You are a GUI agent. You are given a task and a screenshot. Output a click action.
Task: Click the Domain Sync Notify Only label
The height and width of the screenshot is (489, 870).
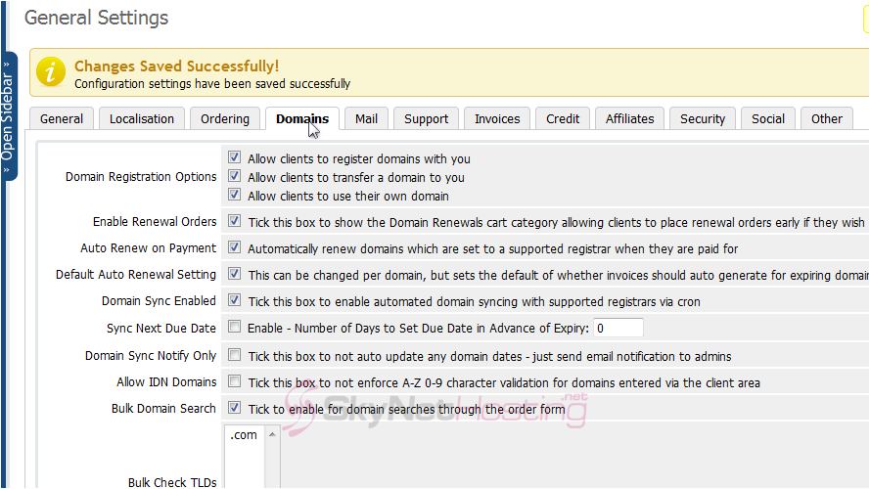coord(151,356)
